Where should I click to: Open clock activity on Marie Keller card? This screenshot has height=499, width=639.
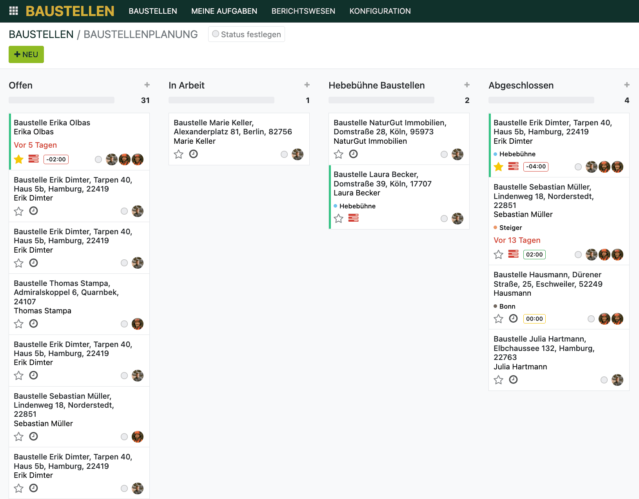coord(194,154)
